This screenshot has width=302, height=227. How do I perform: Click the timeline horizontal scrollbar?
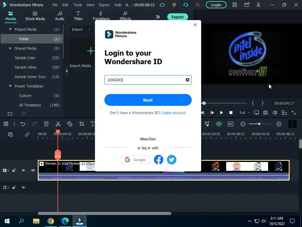click(105, 213)
